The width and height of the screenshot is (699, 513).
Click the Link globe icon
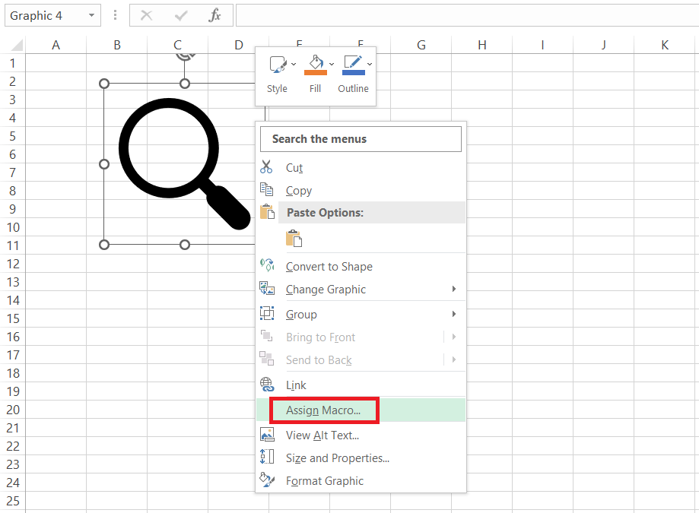click(x=266, y=385)
